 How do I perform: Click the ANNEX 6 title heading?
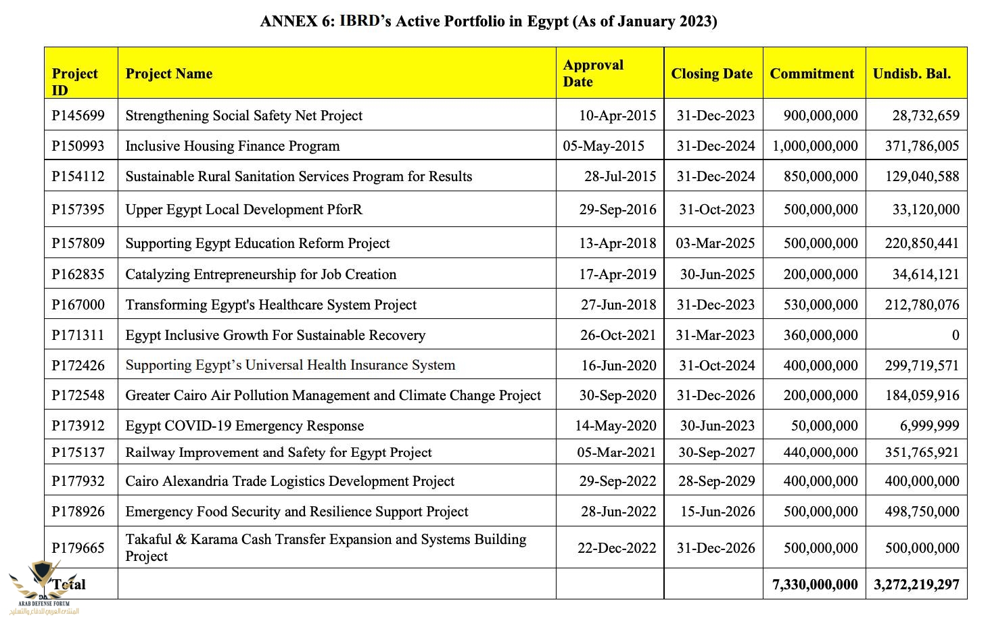pos(488,21)
